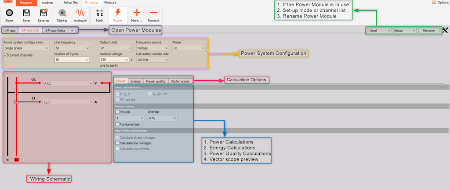Open the Measure sub-tab beside Ch. setup
450x190 pixels.
tap(110, 3)
